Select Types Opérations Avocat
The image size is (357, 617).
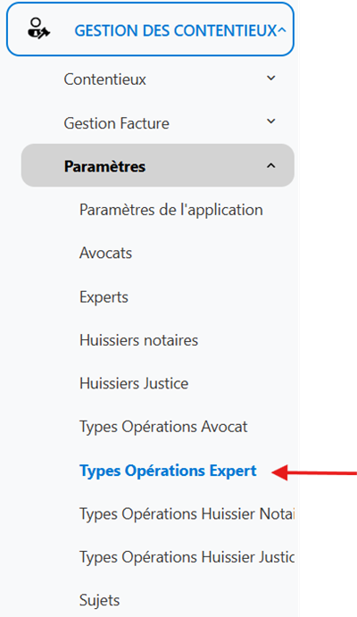pos(163,427)
